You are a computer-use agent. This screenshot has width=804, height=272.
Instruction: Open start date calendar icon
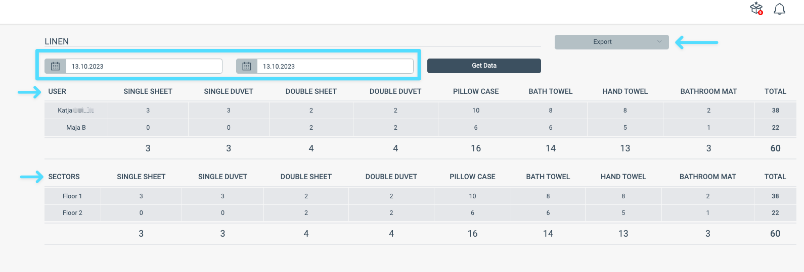(55, 66)
